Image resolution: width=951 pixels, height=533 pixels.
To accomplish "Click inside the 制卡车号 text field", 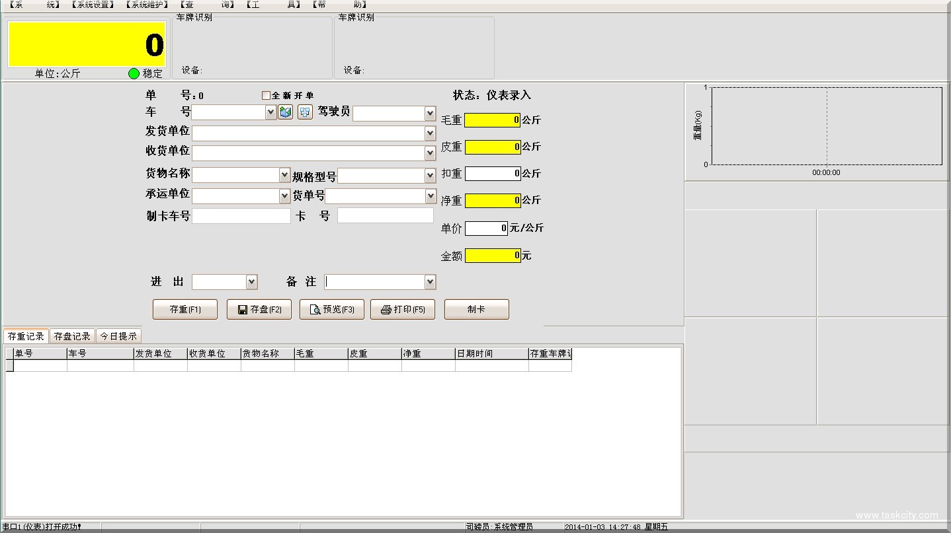I will click(x=241, y=216).
